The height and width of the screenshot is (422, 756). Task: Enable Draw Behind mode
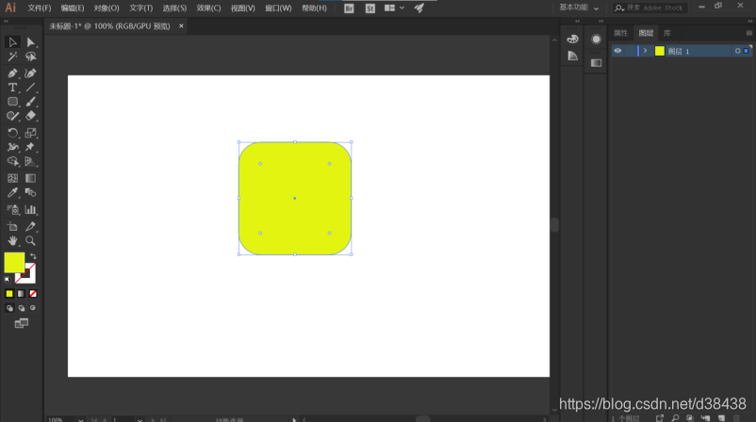[22, 308]
